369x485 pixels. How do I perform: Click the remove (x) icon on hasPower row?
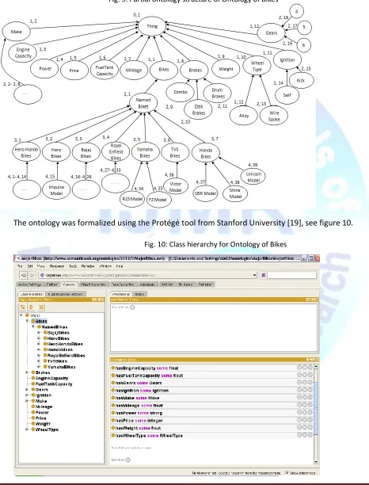305,412
